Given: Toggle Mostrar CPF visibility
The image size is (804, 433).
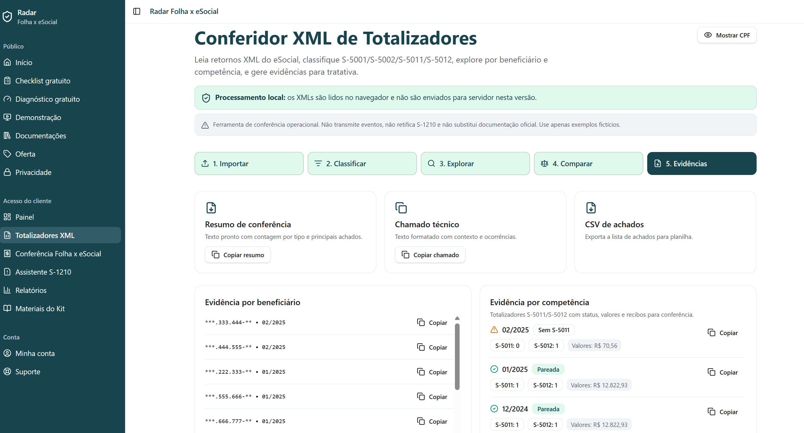Looking at the screenshot, I should 727,35.
